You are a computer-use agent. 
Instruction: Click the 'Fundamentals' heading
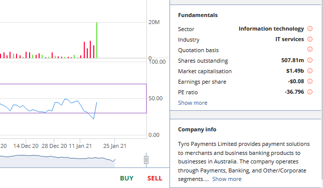tap(198, 15)
